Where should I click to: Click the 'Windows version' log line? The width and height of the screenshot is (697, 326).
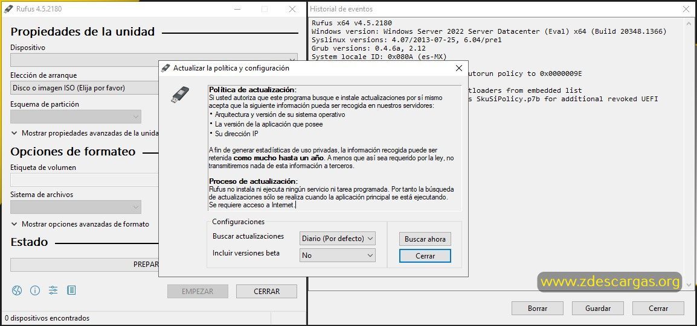(x=489, y=31)
